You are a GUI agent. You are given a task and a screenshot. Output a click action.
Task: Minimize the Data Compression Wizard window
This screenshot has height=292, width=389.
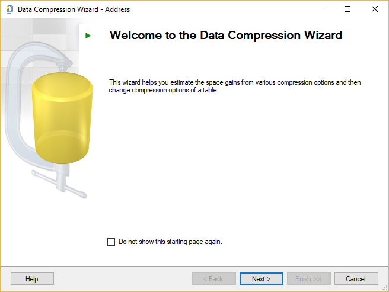[x=320, y=9]
